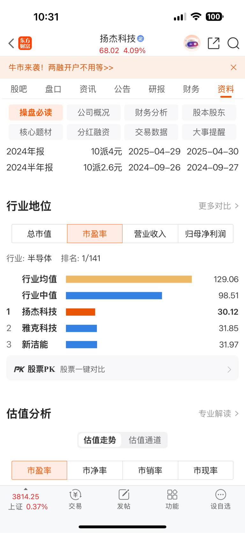
Task: Close the 牛市来袭 promotion banner
Action: [234, 67]
